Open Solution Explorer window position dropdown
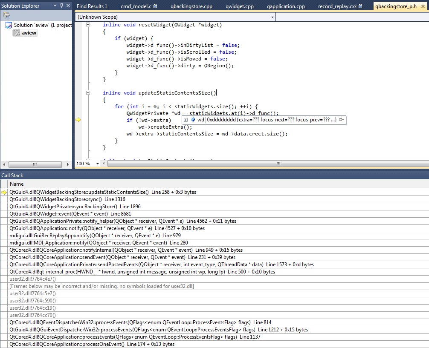Viewport: 429px width, 348px height. 55,6
